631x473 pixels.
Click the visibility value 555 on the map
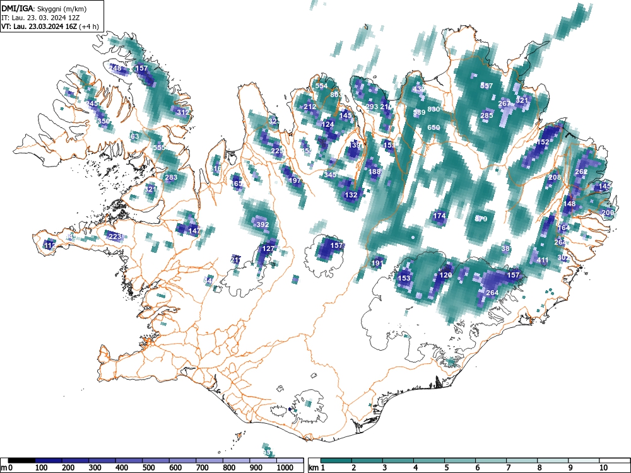(x=160, y=148)
